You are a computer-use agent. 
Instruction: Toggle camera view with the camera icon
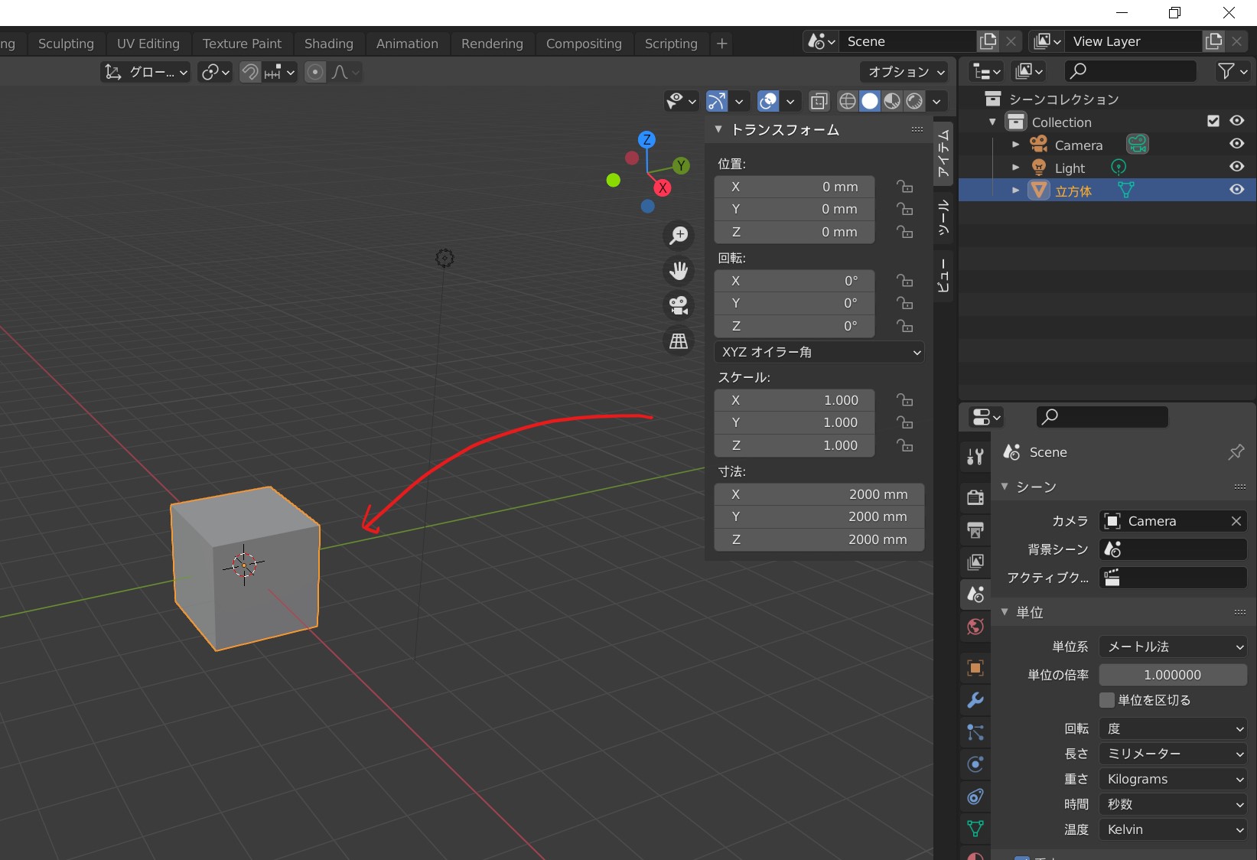[679, 305]
